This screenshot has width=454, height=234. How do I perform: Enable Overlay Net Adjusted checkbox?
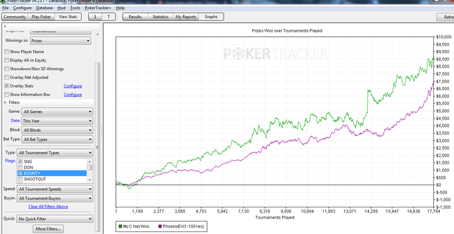(x=6, y=78)
